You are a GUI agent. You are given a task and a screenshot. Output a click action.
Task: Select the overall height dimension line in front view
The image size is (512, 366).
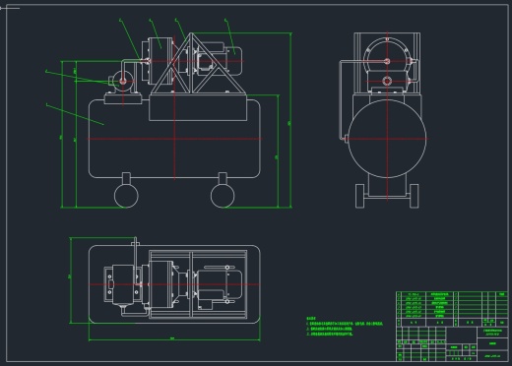290,120
